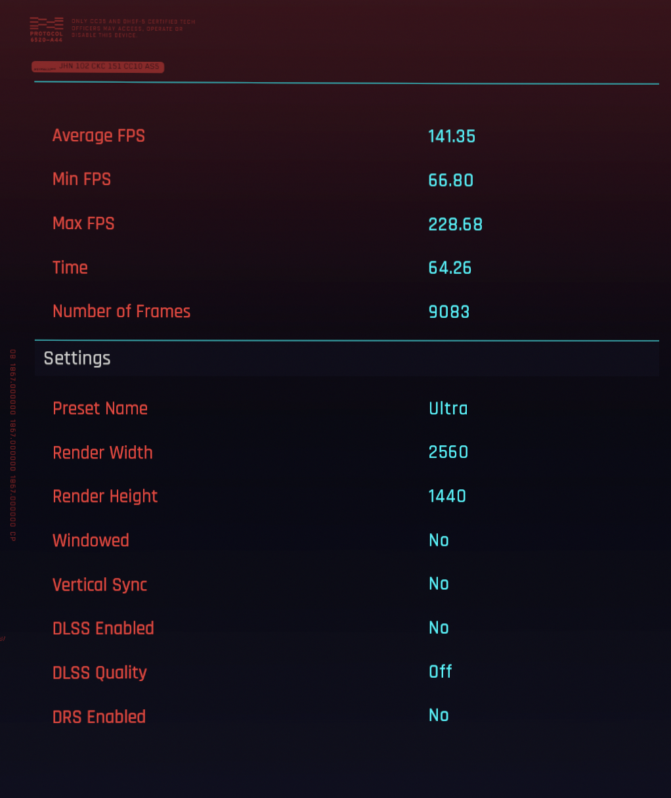Click the certified tech officers warning text
The image size is (671, 798).
[133, 28]
